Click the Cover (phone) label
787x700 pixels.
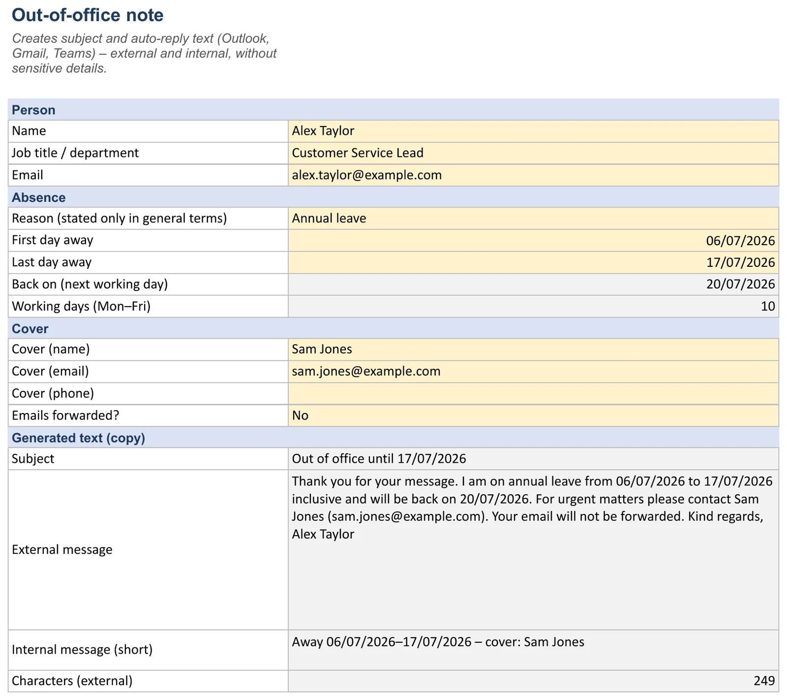pyautogui.click(x=53, y=394)
